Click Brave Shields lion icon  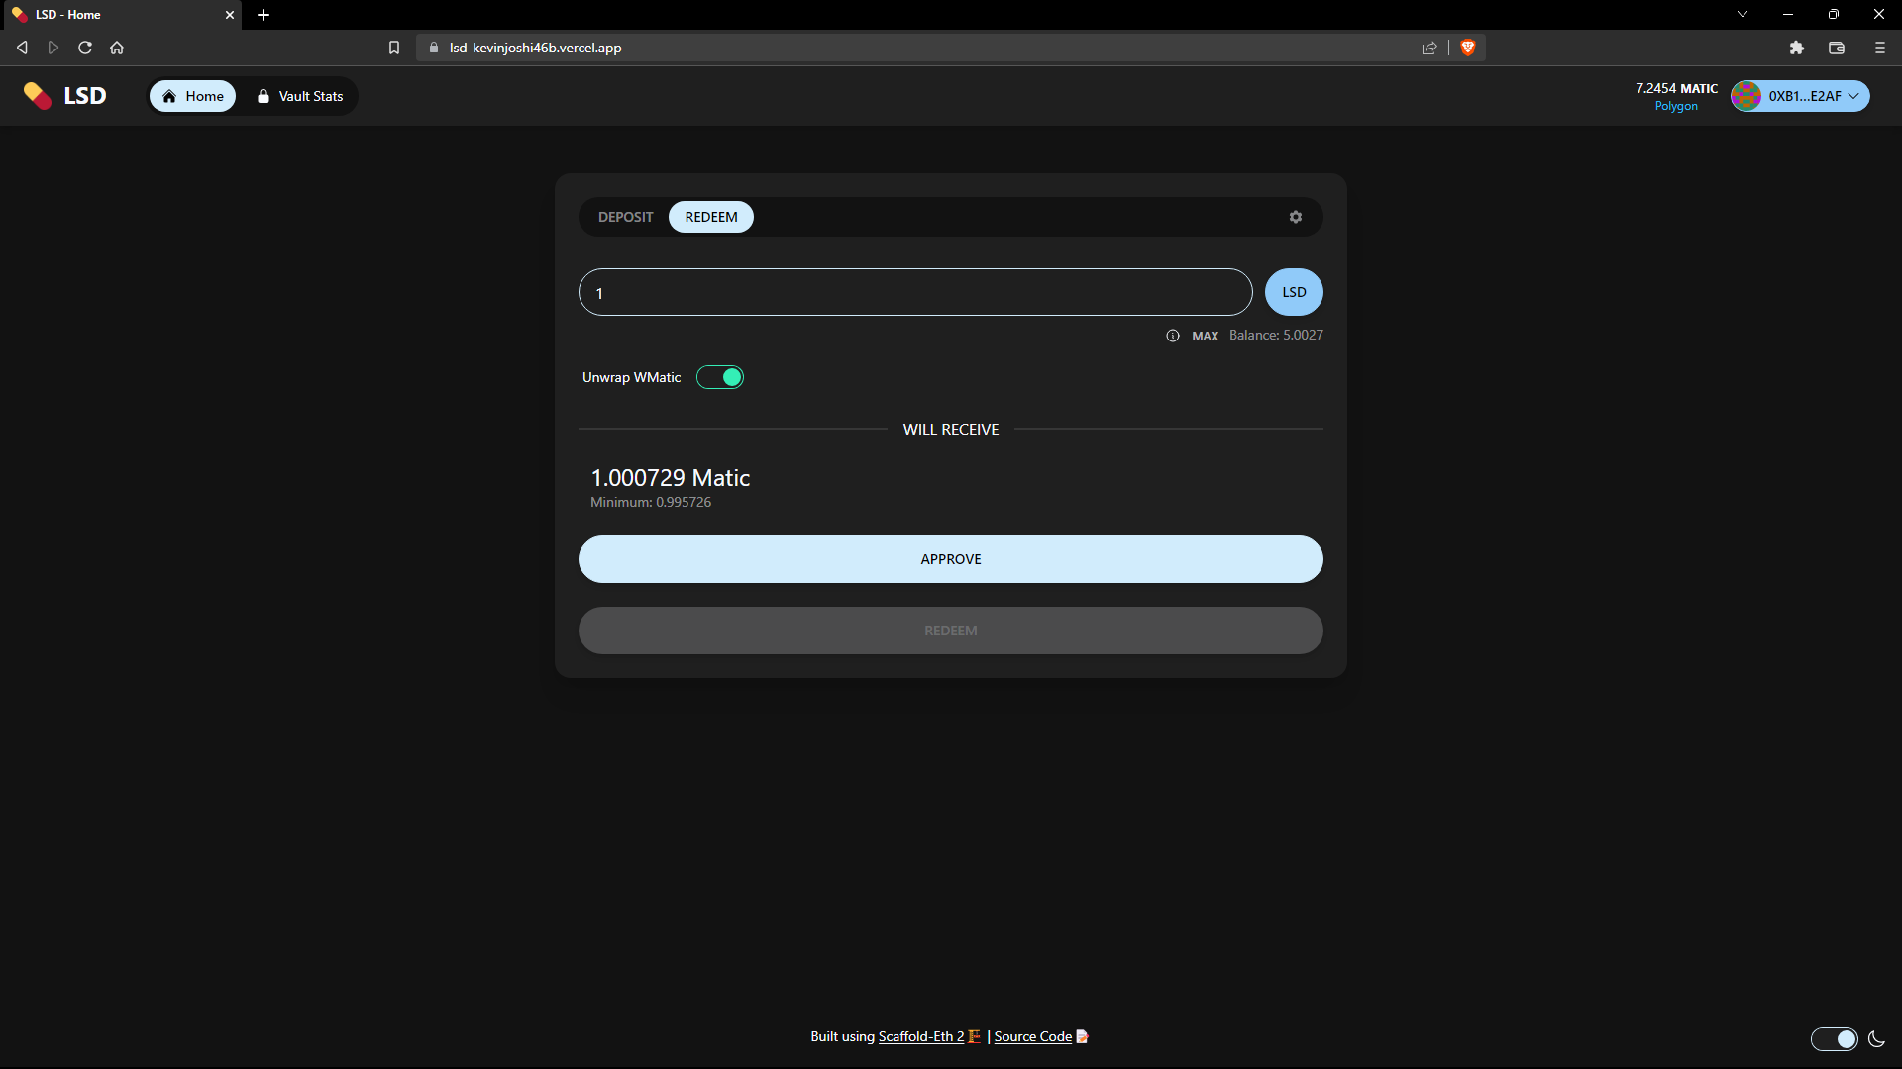point(1468,48)
